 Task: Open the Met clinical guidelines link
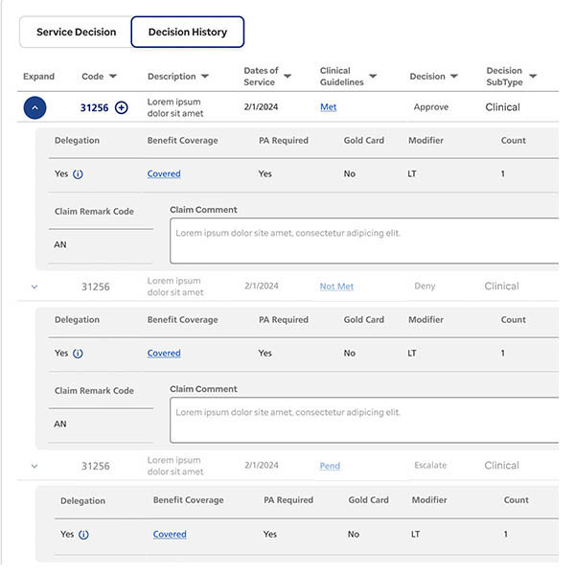(x=328, y=107)
